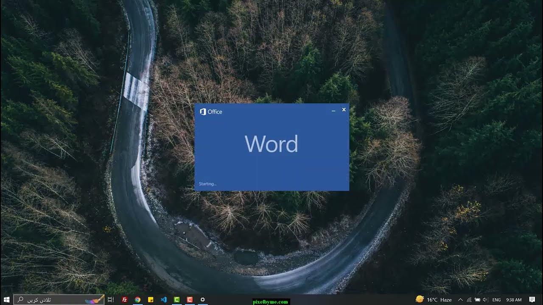Screen dimensions: 543x305
Task: Switch ENG input language
Action: [x=496, y=299]
